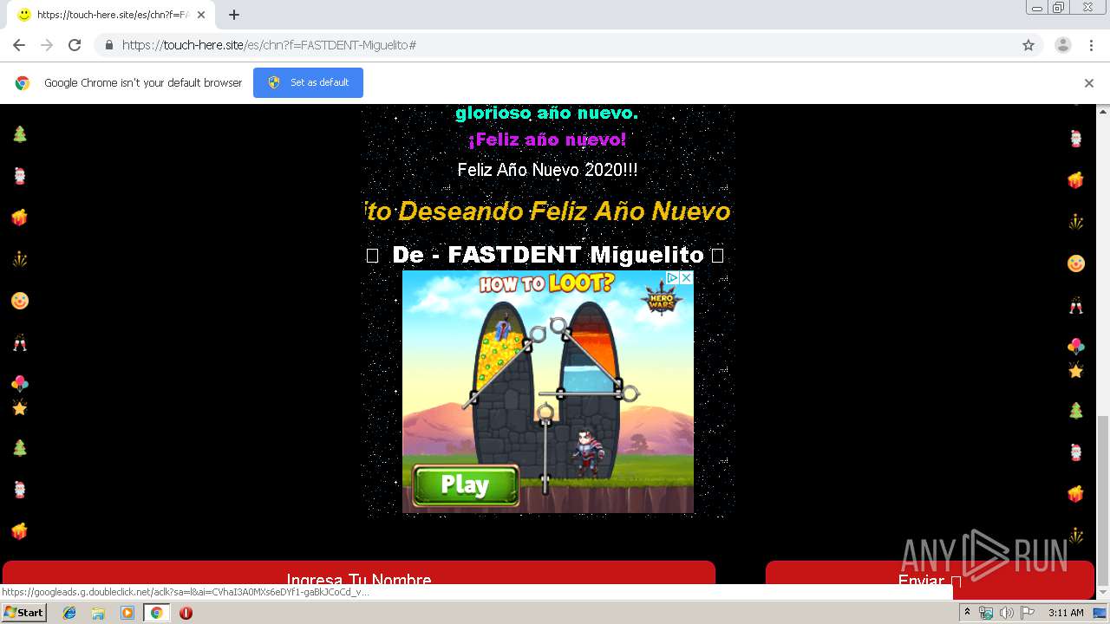Open File Explorer from taskbar
The width and height of the screenshot is (1110, 624).
click(x=98, y=613)
